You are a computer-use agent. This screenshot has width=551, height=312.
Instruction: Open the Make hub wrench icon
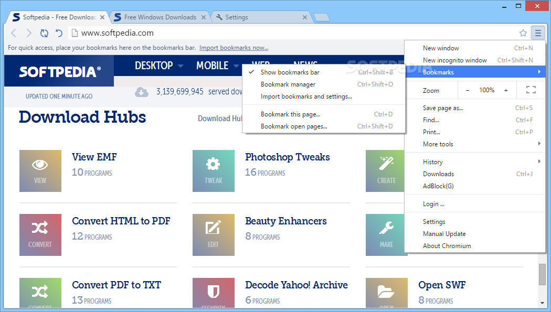coord(385,235)
